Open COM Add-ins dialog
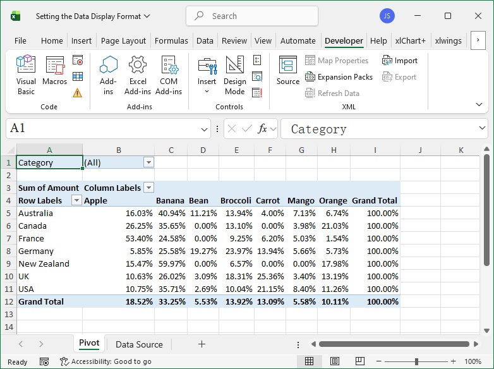494x369 pixels. 169,75
